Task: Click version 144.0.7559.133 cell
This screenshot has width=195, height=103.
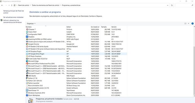Action: (x=116, y=44)
